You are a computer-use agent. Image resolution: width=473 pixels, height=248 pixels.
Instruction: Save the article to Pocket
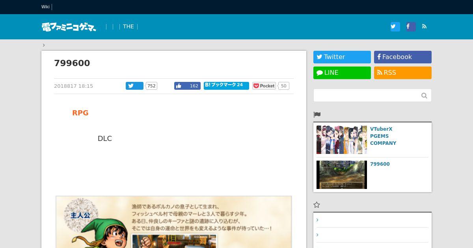tap(264, 86)
